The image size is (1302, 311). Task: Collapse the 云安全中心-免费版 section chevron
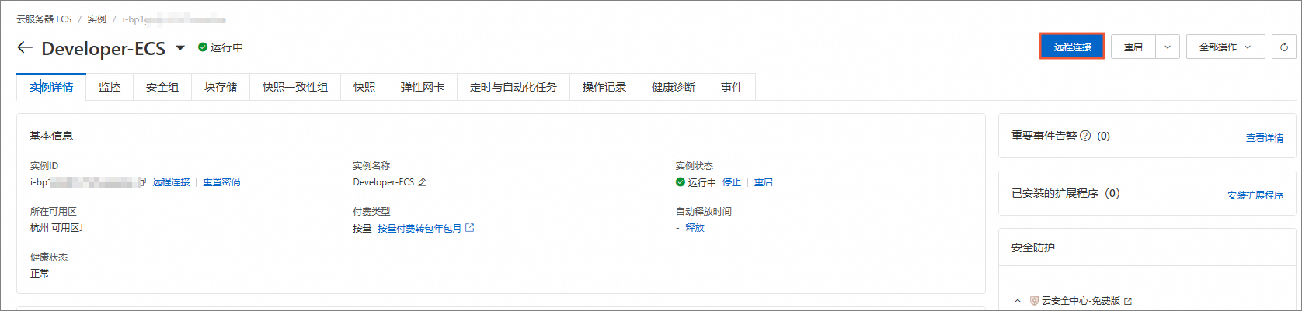(x=1018, y=301)
